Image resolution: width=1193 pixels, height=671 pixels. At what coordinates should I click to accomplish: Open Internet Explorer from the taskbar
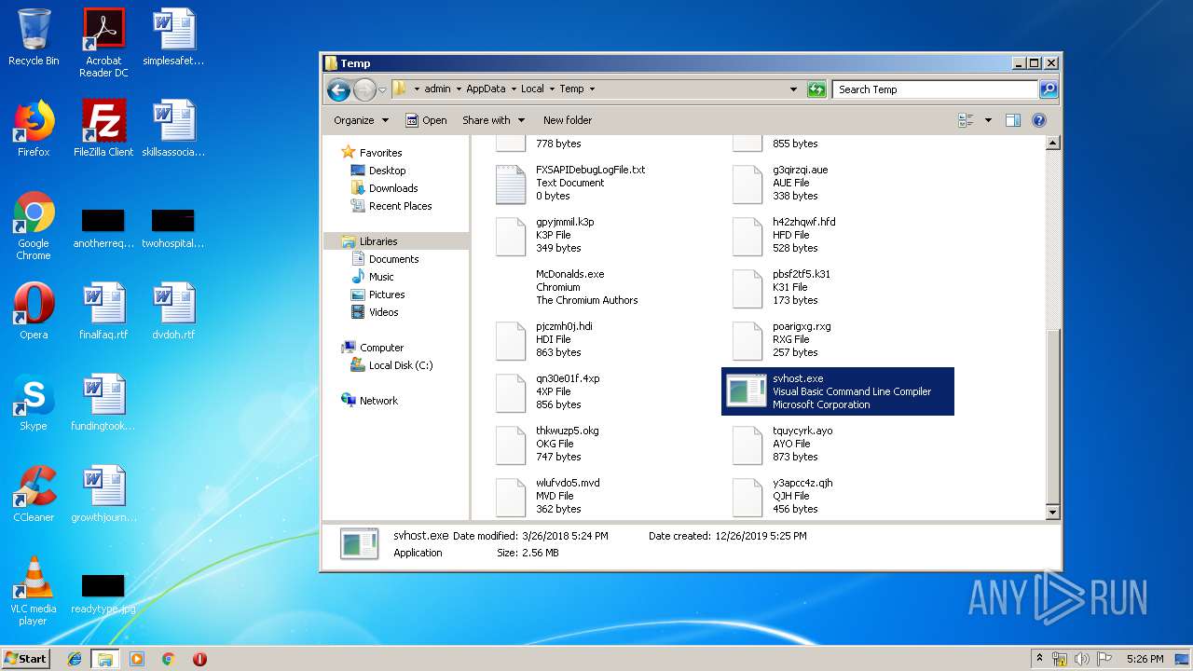click(x=75, y=659)
